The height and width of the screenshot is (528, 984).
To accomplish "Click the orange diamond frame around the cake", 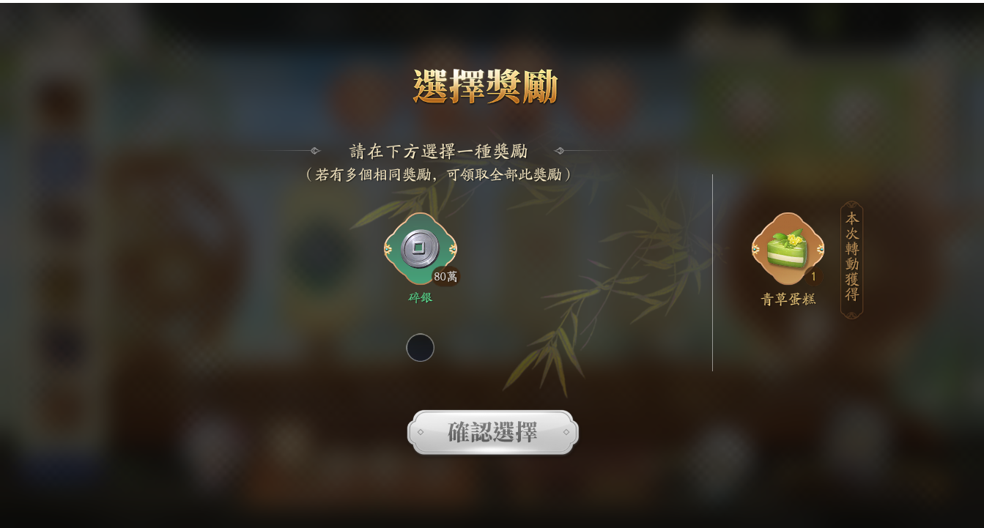I will [788, 248].
